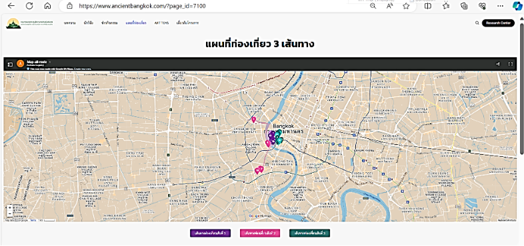
Task: Go to browser home page
Action: [x=48, y=6]
